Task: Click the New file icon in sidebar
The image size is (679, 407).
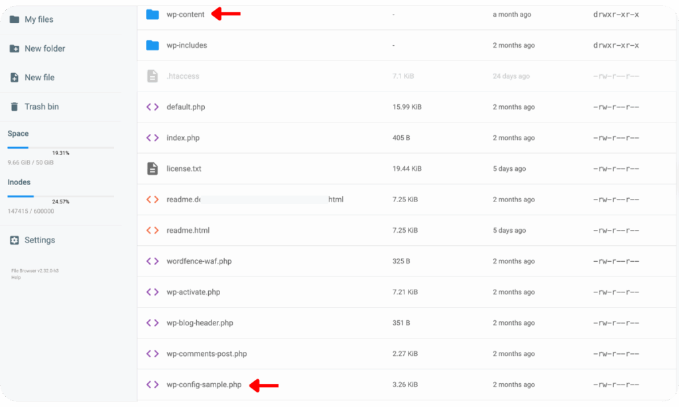Action: [15, 77]
